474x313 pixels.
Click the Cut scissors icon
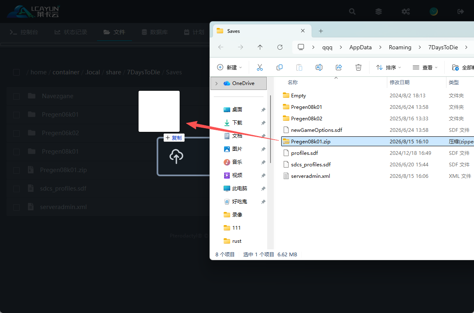click(x=260, y=67)
